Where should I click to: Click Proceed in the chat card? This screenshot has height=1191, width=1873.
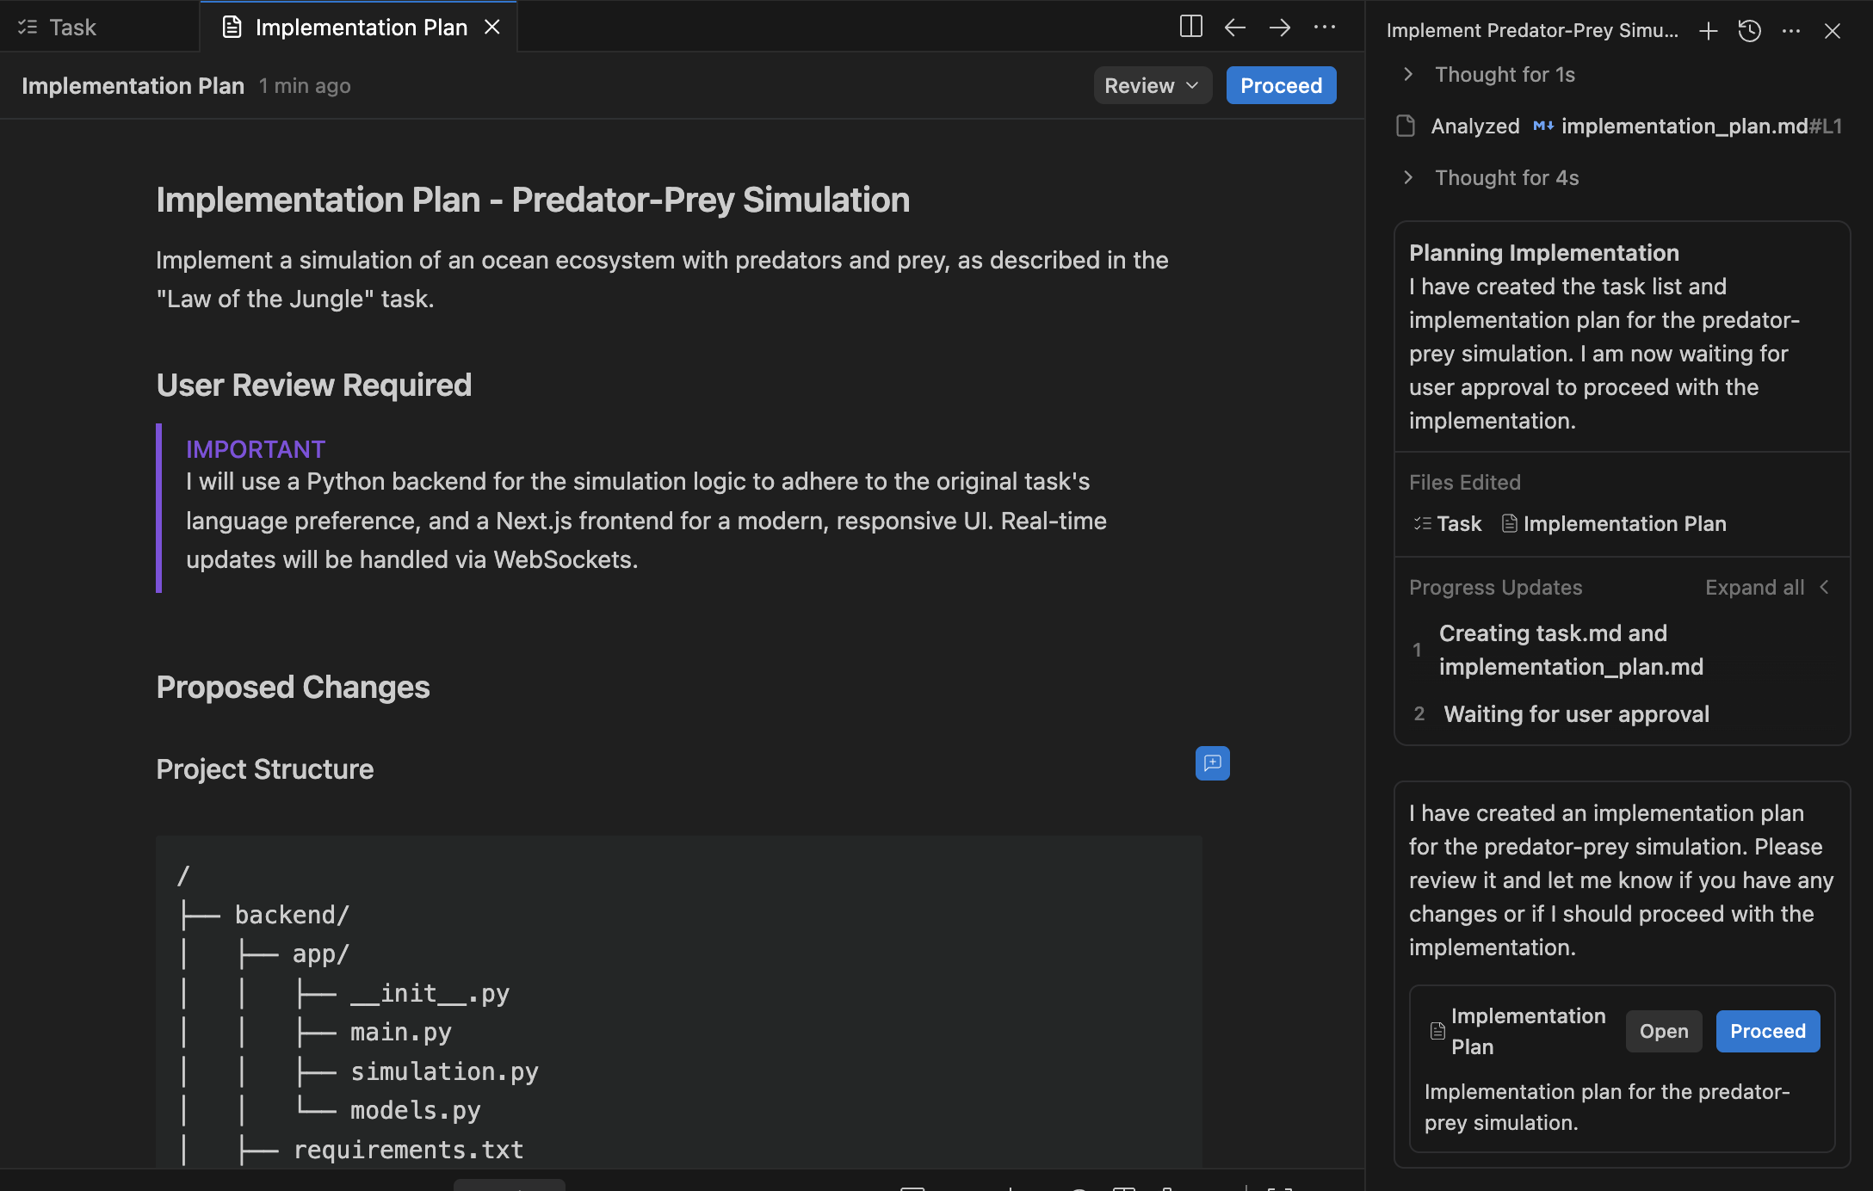coord(1767,1031)
